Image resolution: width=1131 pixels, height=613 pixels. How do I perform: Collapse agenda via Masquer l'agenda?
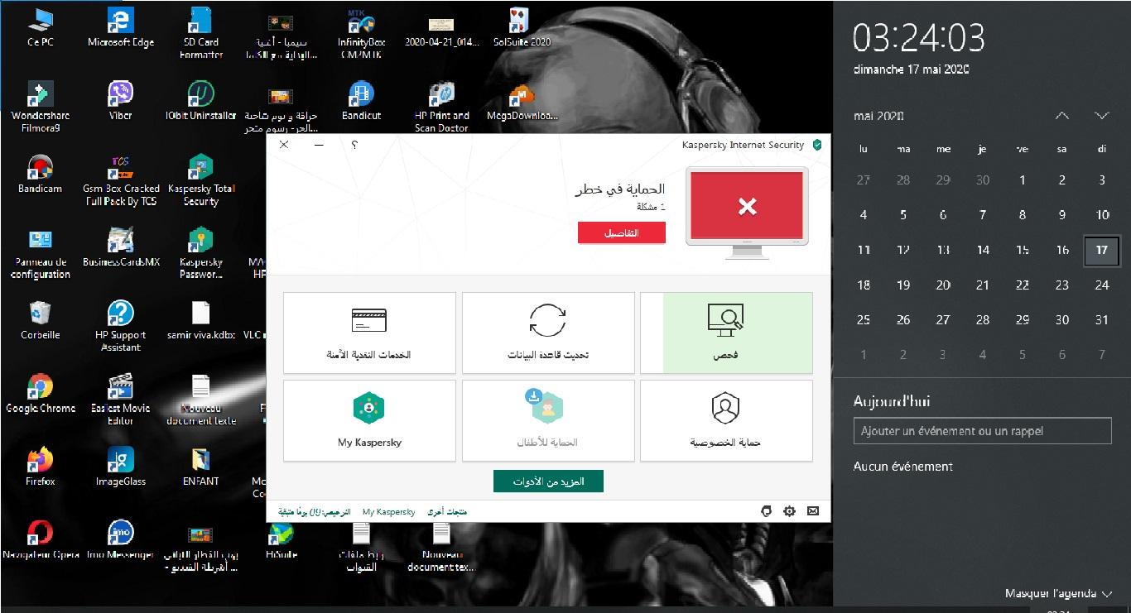pyautogui.click(x=1058, y=593)
